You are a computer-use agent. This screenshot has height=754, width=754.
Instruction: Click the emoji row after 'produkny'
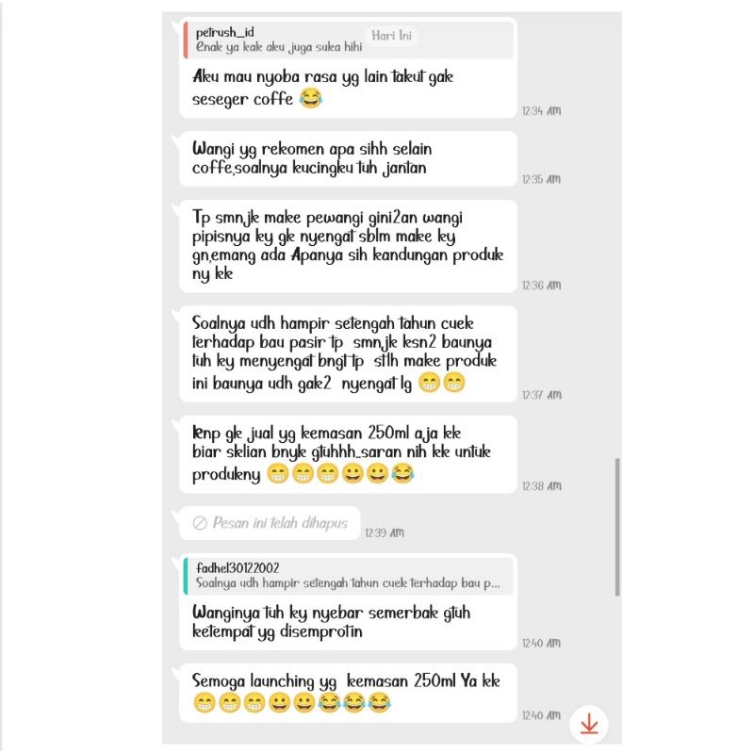(x=340, y=474)
